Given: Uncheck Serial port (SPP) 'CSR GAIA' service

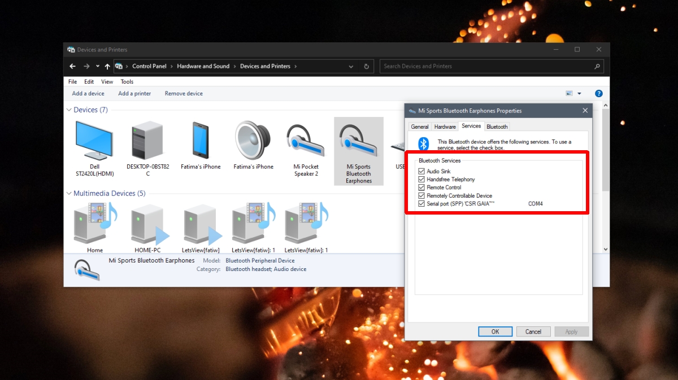Looking at the screenshot, I should click(x=421, y=204).
